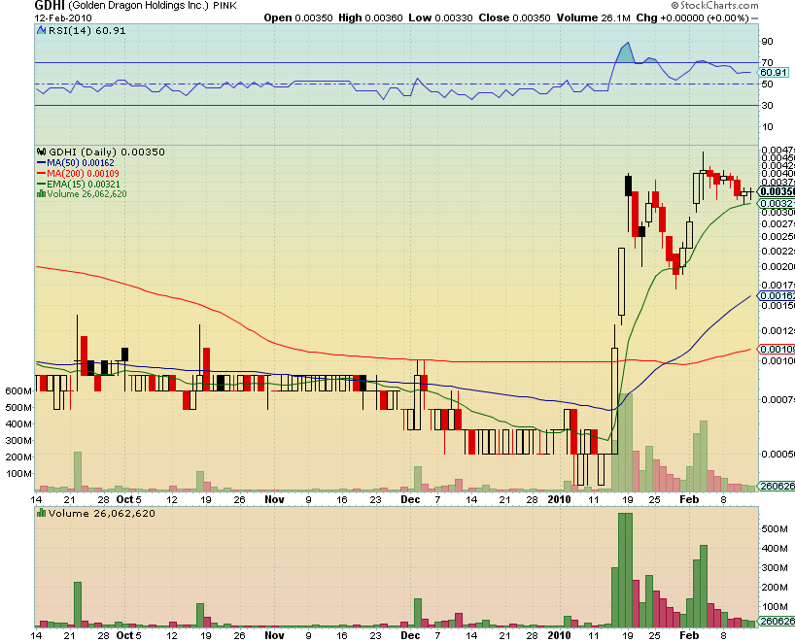The width and height of the screenshot is (795, 643).
Task: Click the shaded RSI overbought peak above 70
Action: [627, 53]
